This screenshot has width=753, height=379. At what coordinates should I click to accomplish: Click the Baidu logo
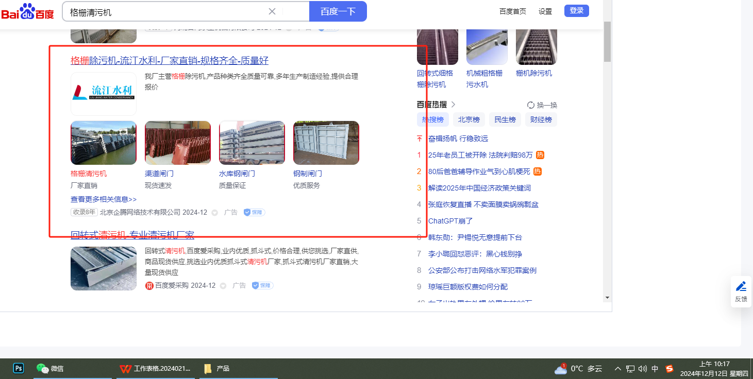(x=27, y=12)
